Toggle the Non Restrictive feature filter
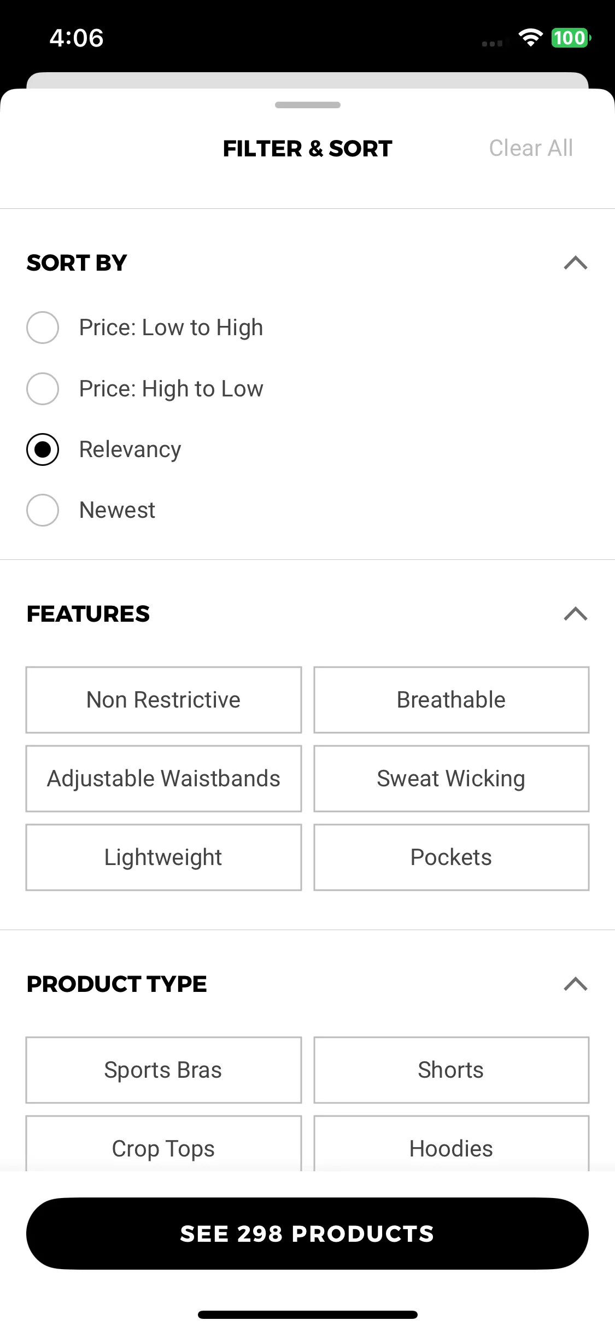 point(163,700)
